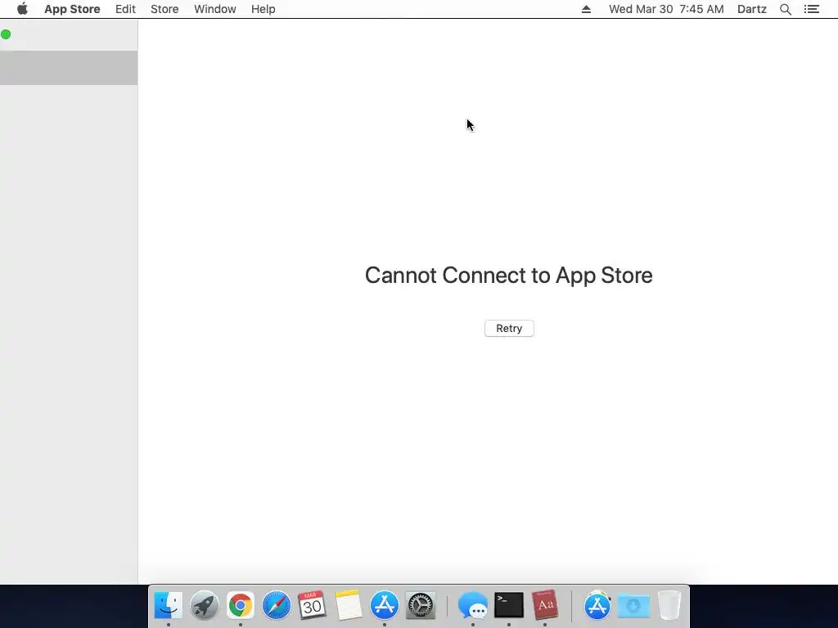This screenshot has height=628, width=838.
Task: Select the highlighted sidebar row
Action: pos(69,68)
